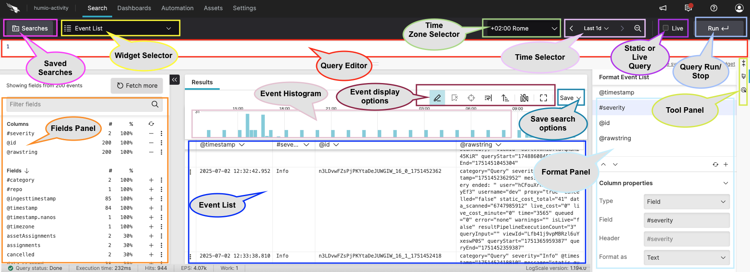Open the messages icon with red badge
The height and width of the screenshot is (272, 750).
[688, 8]
